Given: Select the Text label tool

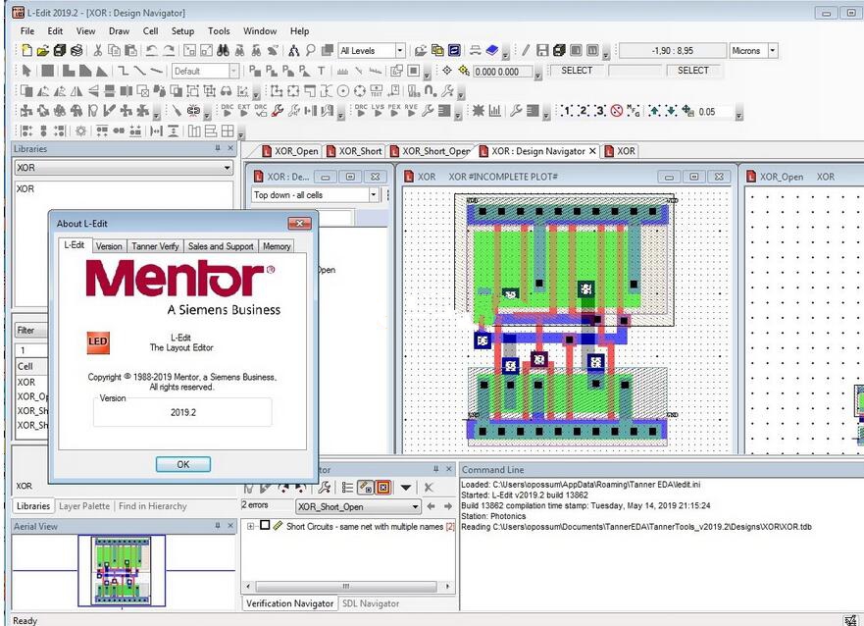Looking at the screenshot, I should pos(322,71).
